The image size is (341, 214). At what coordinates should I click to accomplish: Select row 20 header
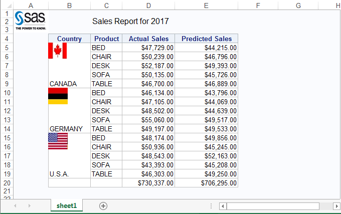(x=7, y=183)
